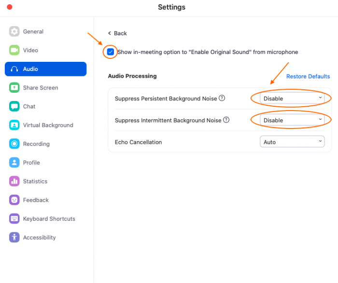This screenshot has width=338, height=283.
Task: Open the Chat bubble icon
Action: tap(14, 106)
